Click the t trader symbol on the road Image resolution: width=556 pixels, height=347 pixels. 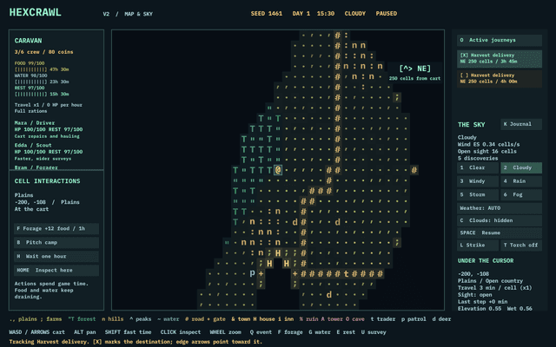point(346,273)
